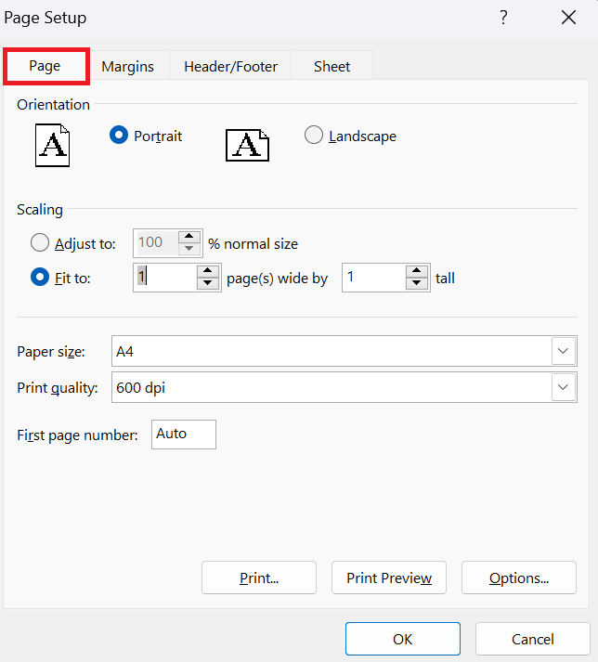Open the Sheet tab

tap(331, 66)
